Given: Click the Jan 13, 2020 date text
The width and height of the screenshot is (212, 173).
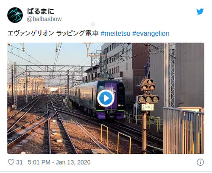Looking at the screenshot, I should tap(73, 162).
